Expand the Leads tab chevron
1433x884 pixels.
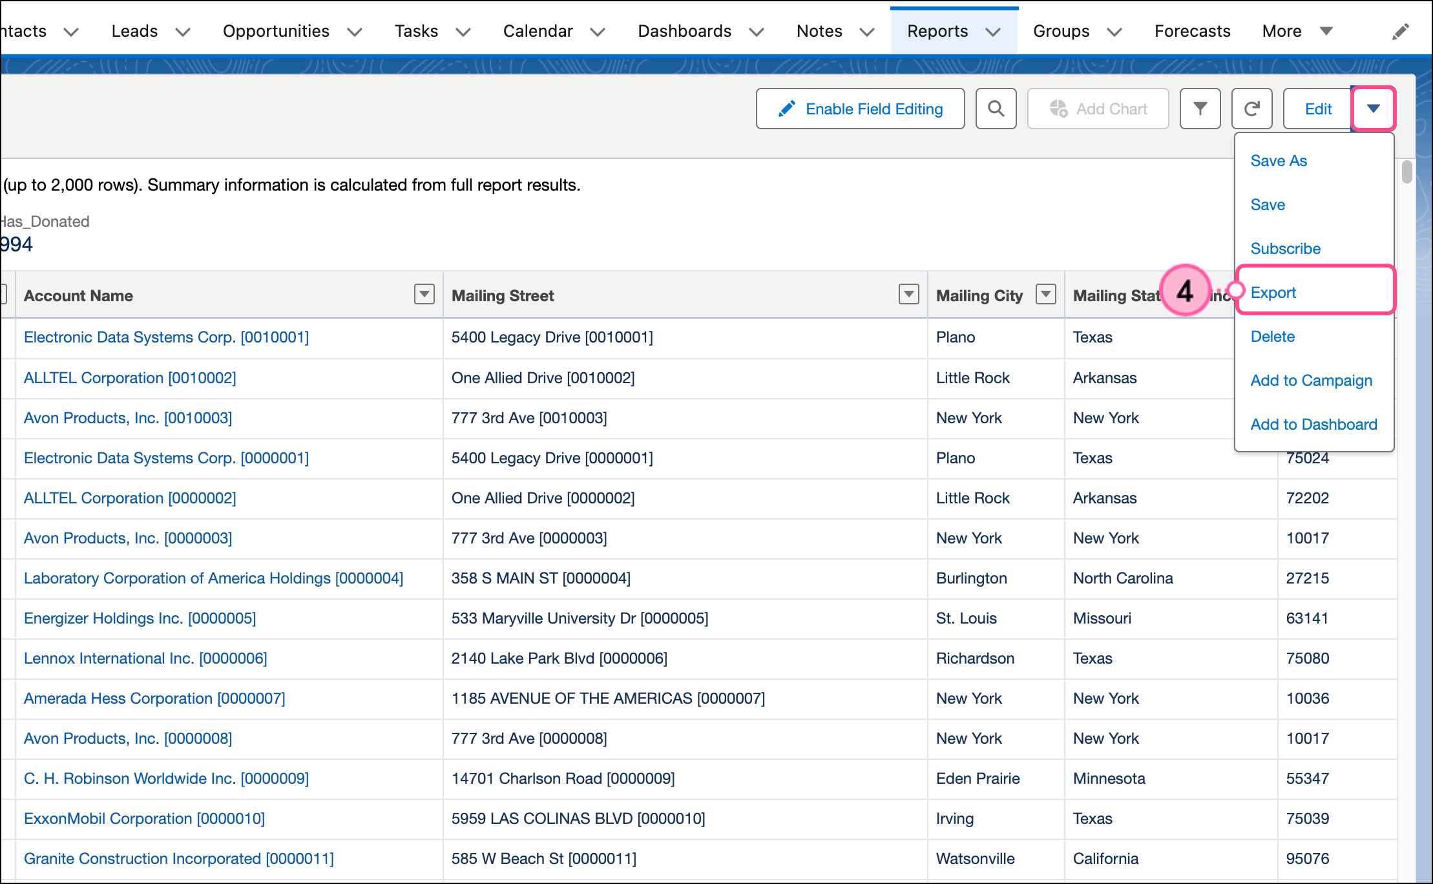(x=183, y=32)
